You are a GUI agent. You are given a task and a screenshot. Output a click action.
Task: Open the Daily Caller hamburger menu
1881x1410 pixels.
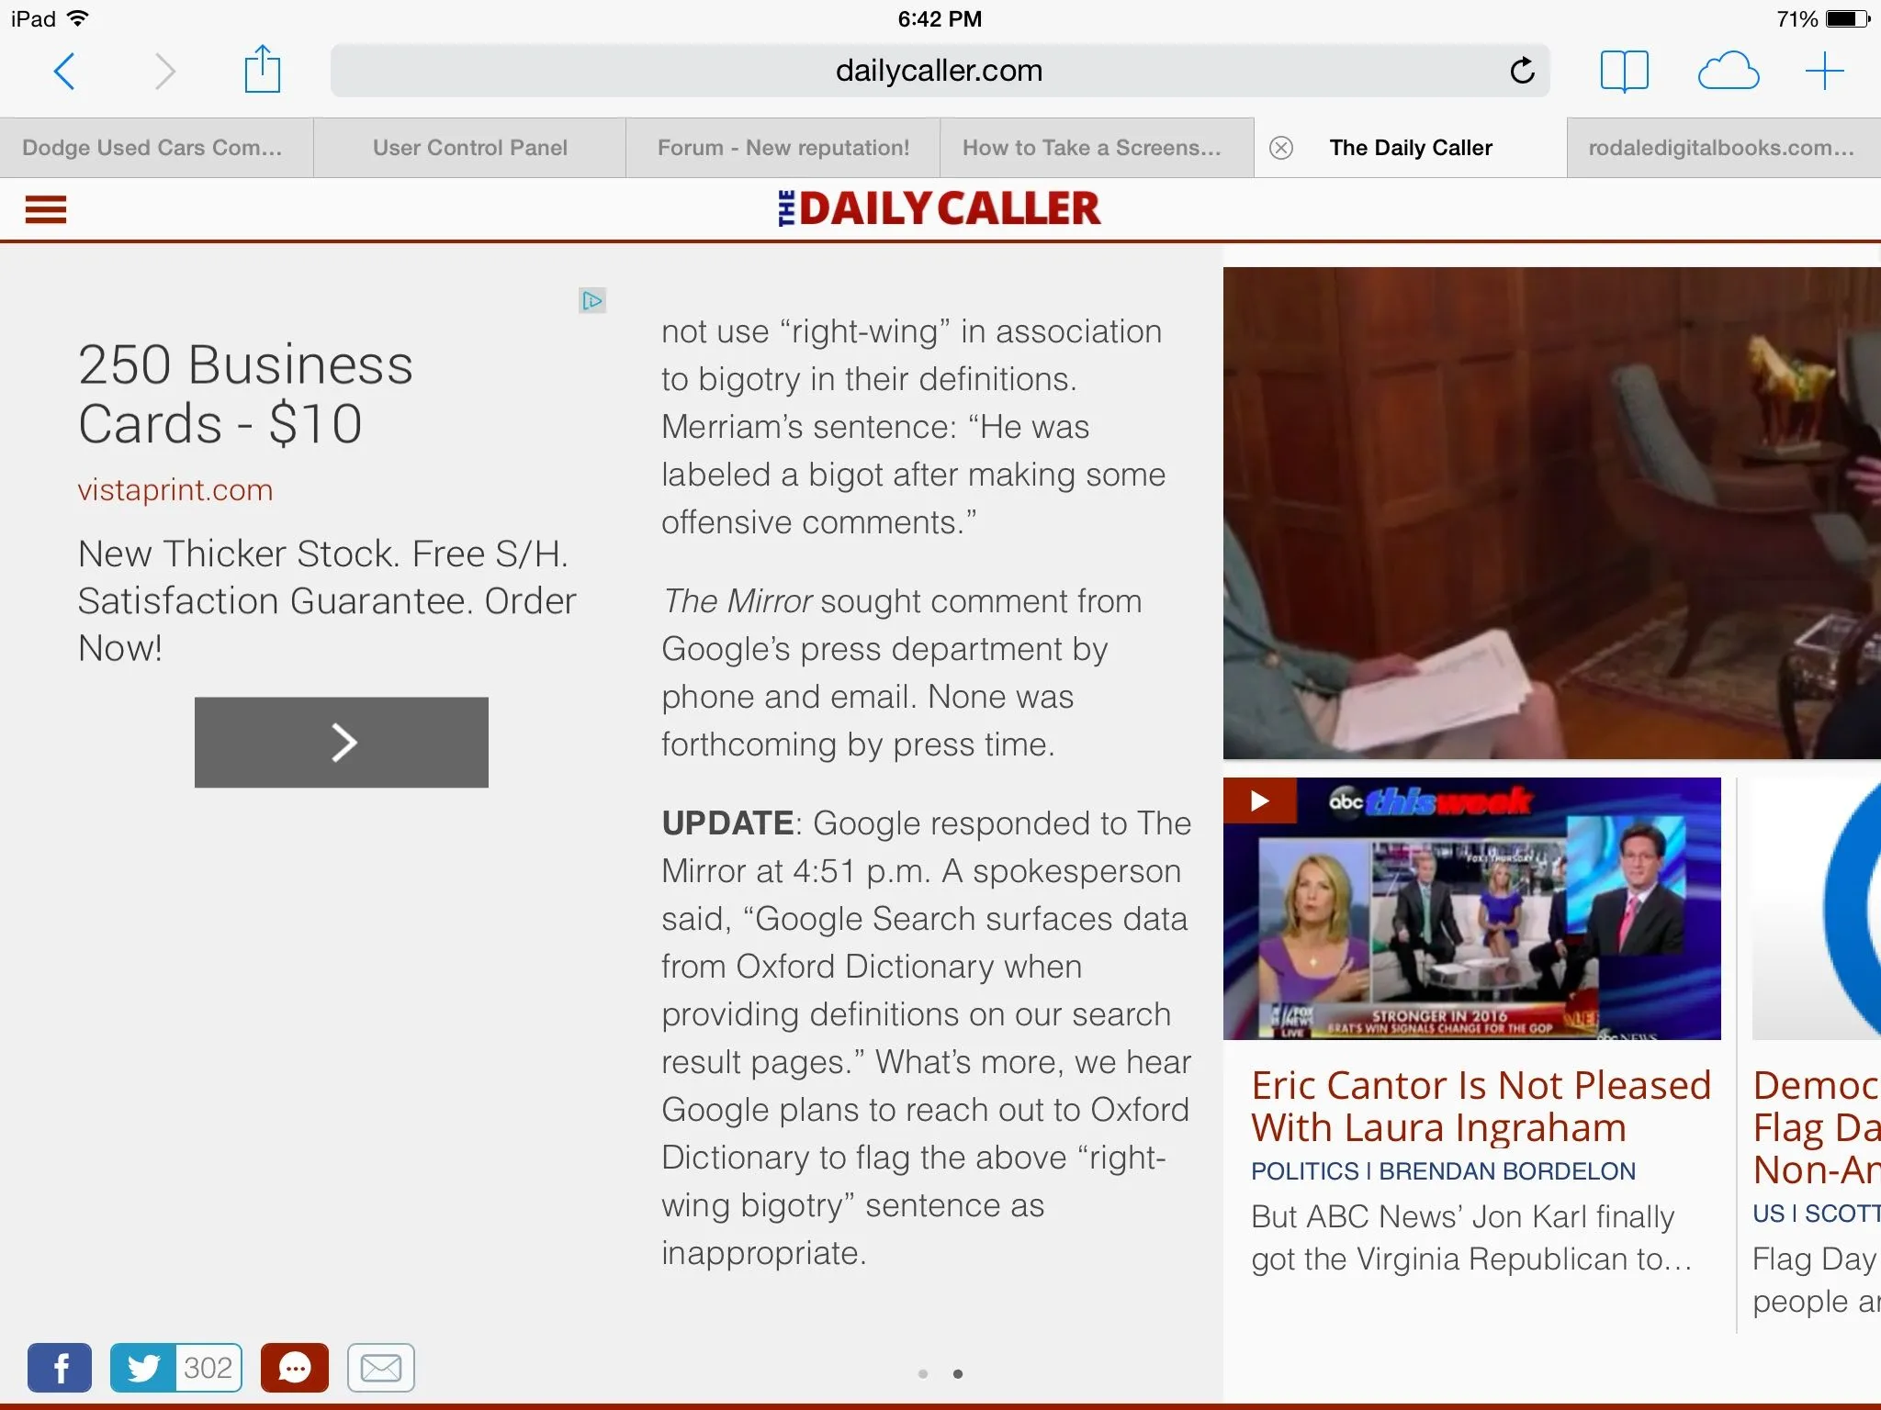(46, 209)
